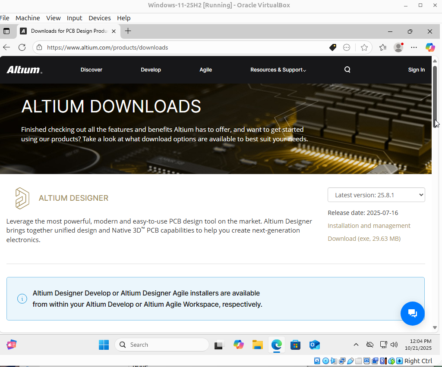Toggle system volume from the taskbar speaker
This screenshot has height=367, width=442.
click(394, 345)
